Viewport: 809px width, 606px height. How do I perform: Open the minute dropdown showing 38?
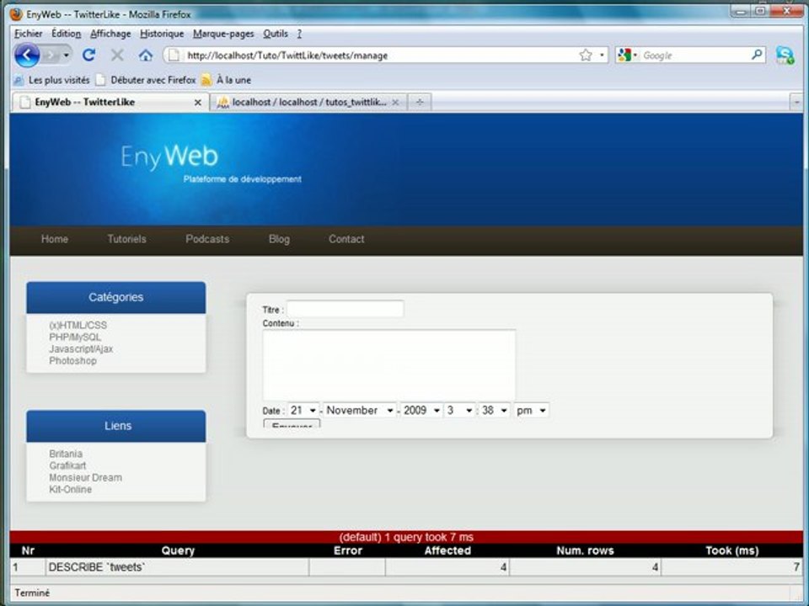pyautogui.click(x=495, y=410)
